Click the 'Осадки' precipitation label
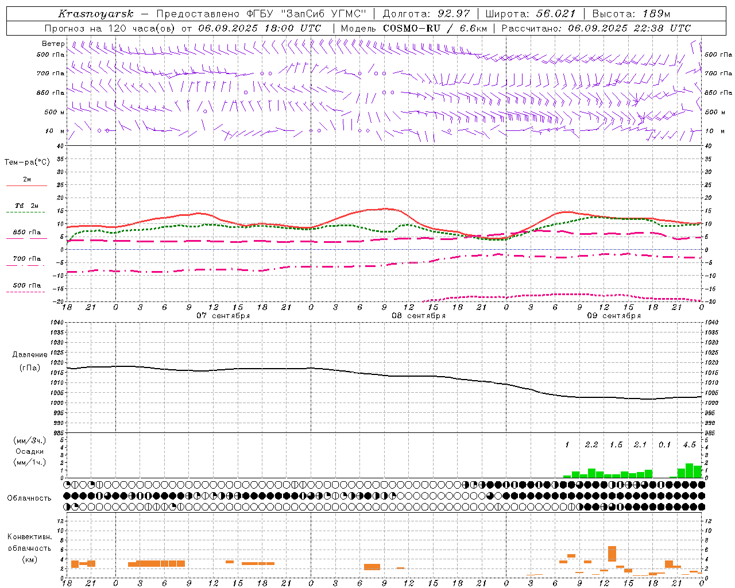735x588 pixels. tap(30, 451)
